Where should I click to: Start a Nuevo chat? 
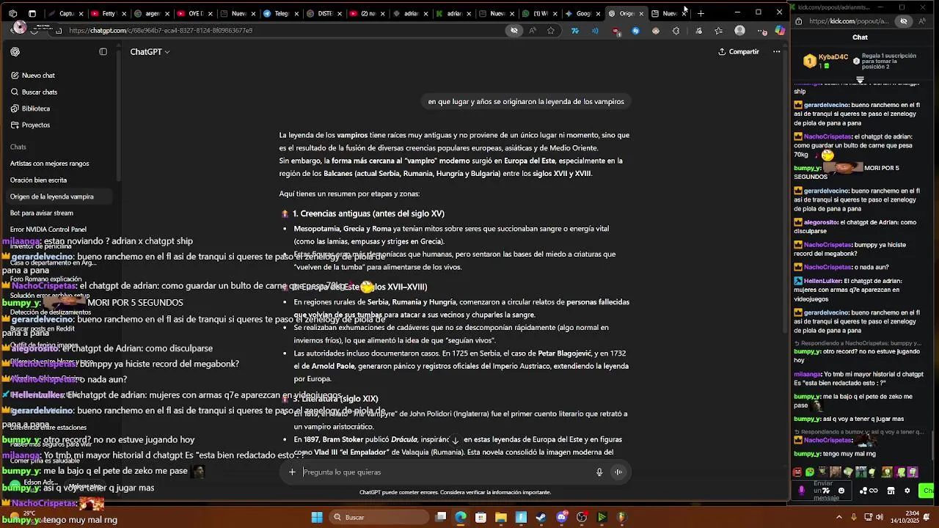tap(38, 76)
